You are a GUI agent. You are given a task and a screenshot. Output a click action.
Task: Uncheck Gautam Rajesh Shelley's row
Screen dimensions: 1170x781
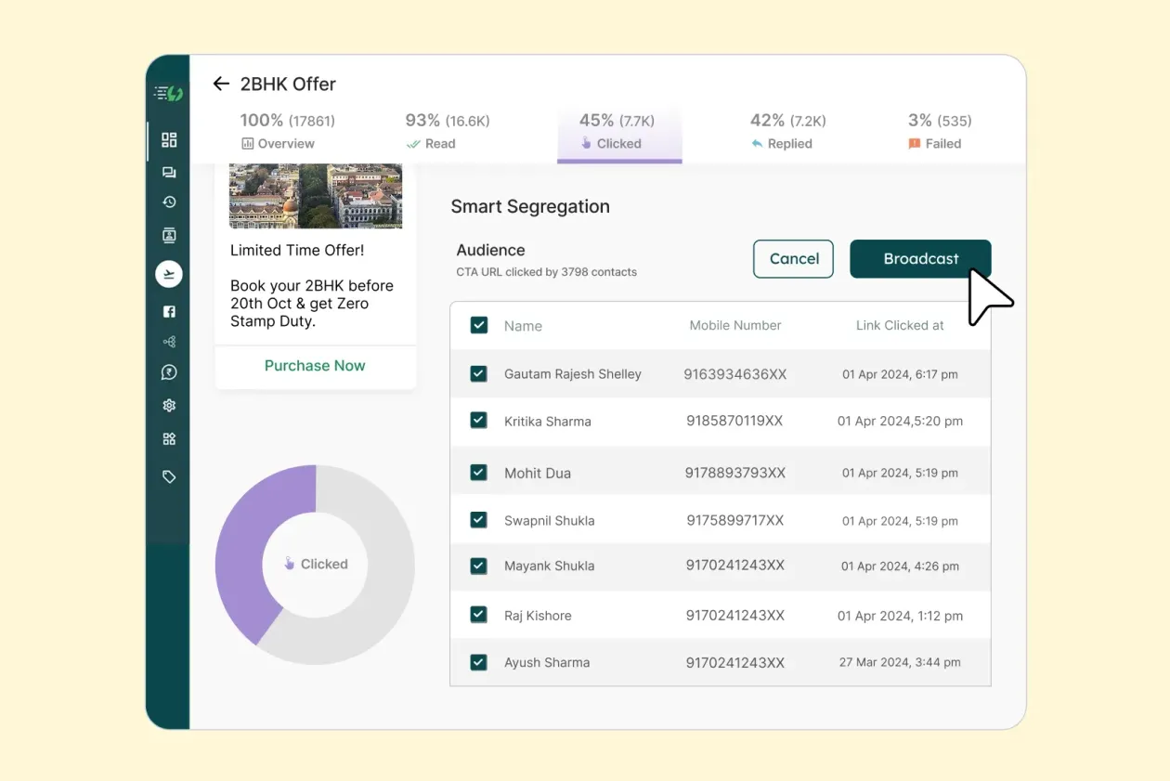[x=478, y=373]
